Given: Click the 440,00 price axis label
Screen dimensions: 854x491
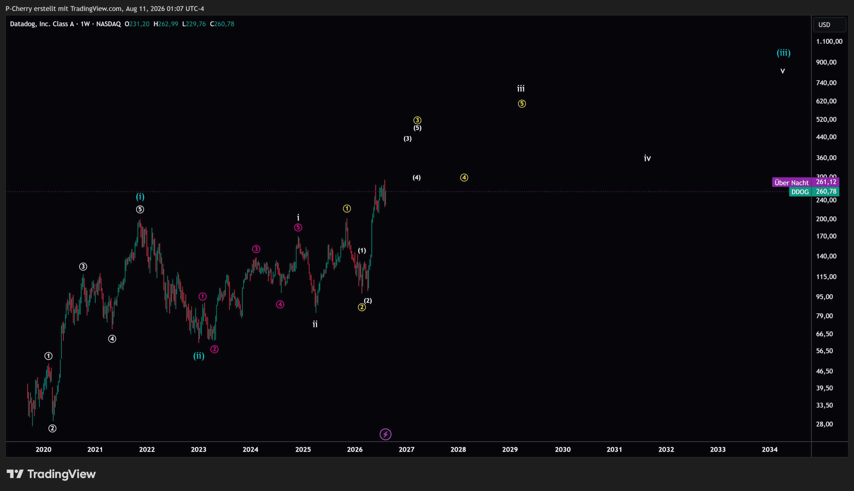Looking at the screenshot, I should point(826,137).
